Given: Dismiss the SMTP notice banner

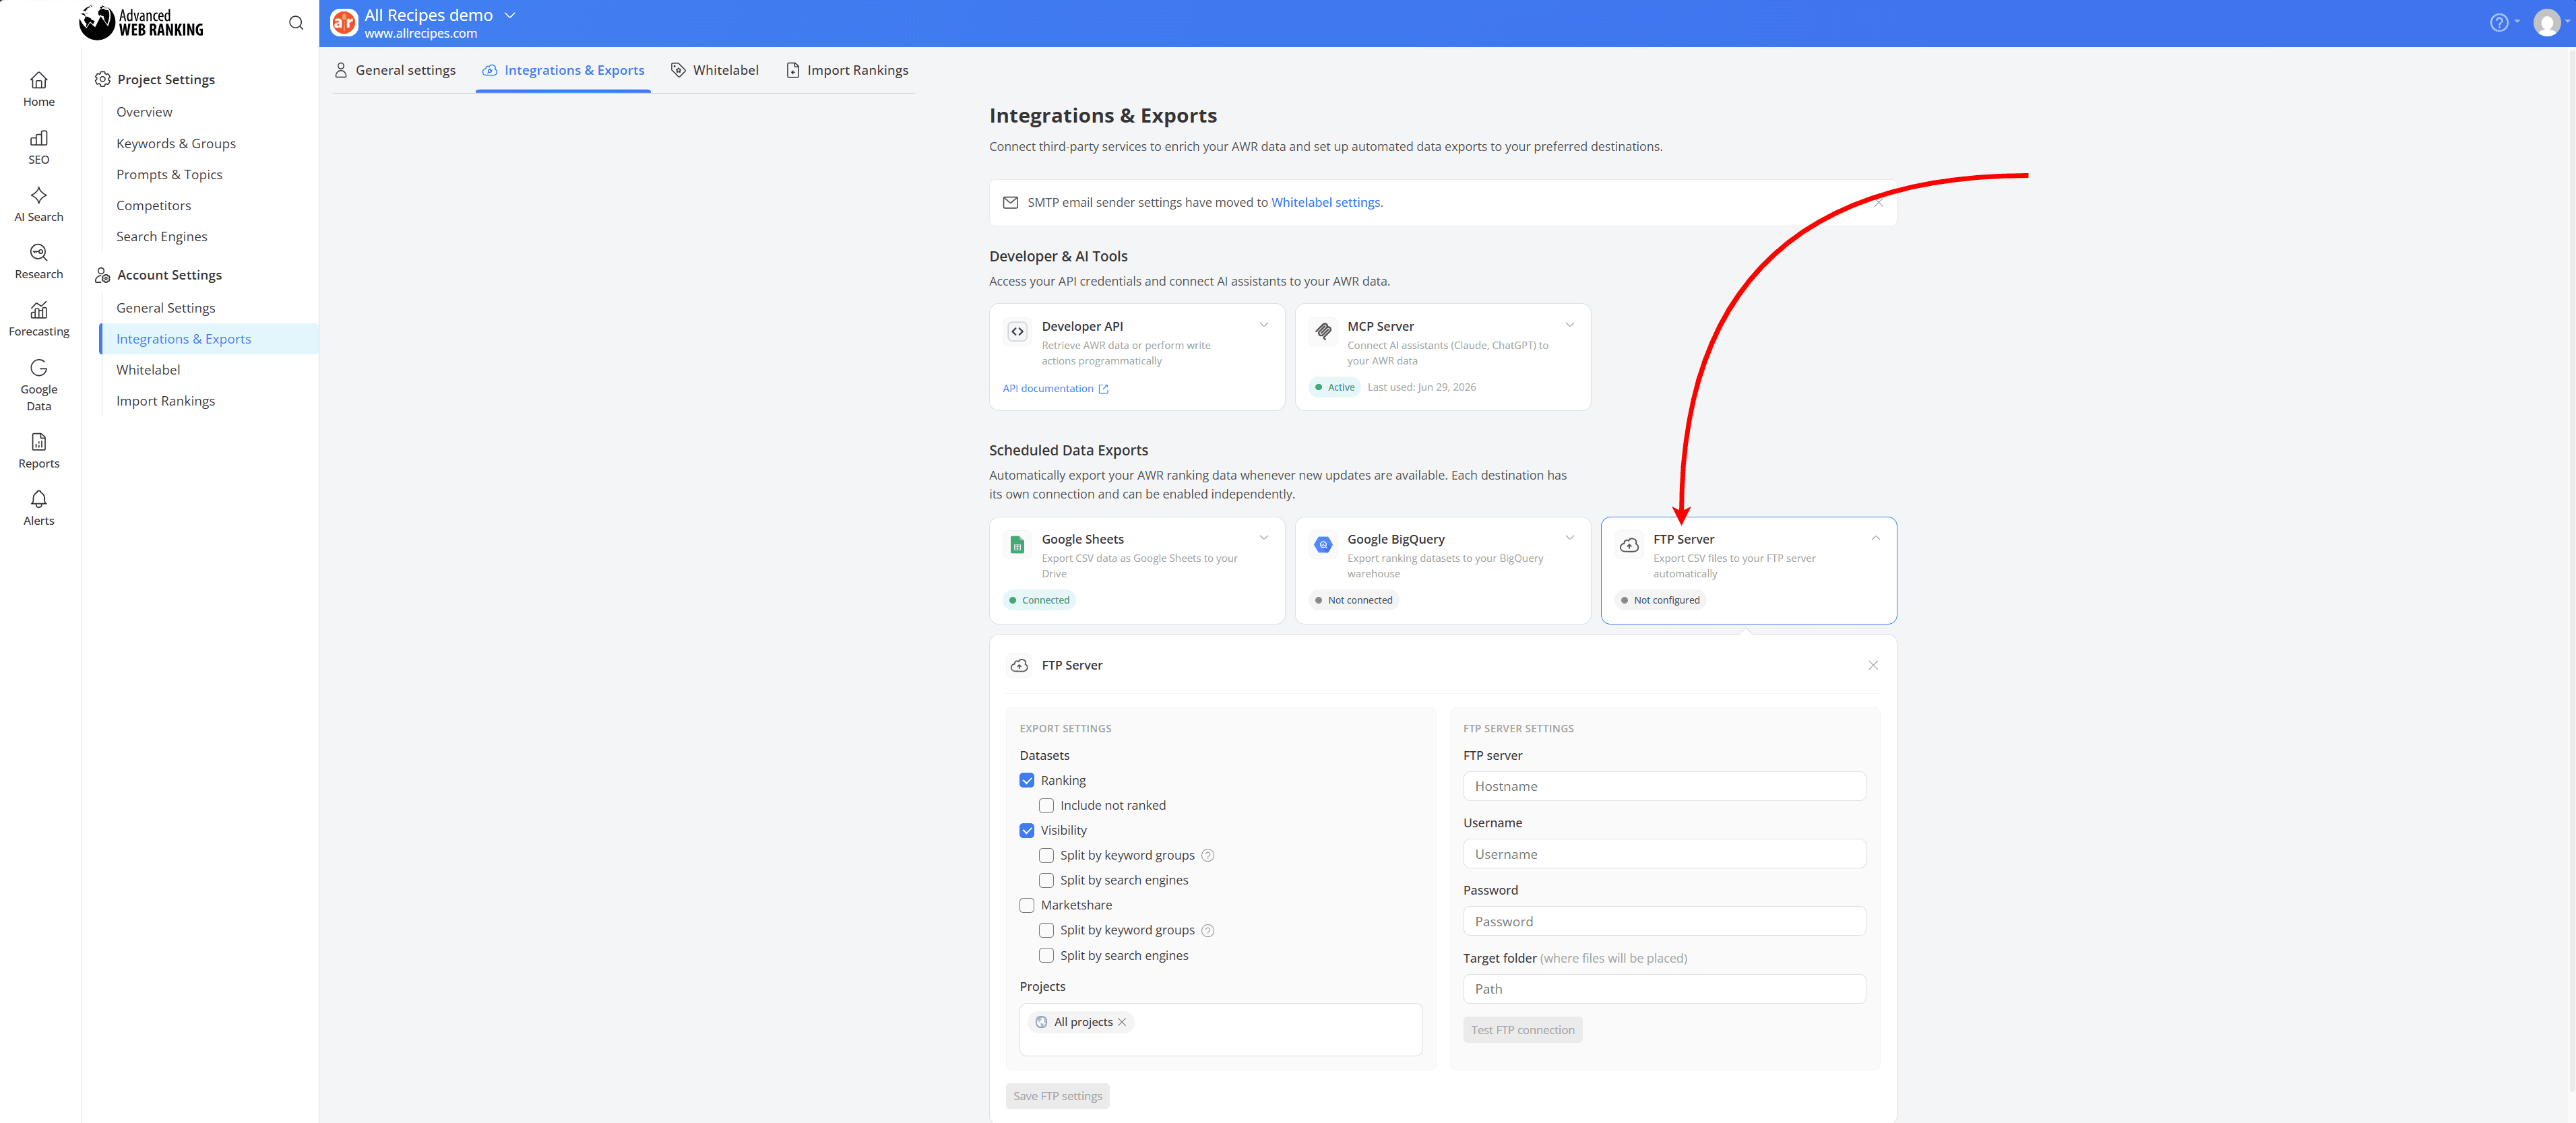Looking at the screenshot, I should [x=1878, y=203].
